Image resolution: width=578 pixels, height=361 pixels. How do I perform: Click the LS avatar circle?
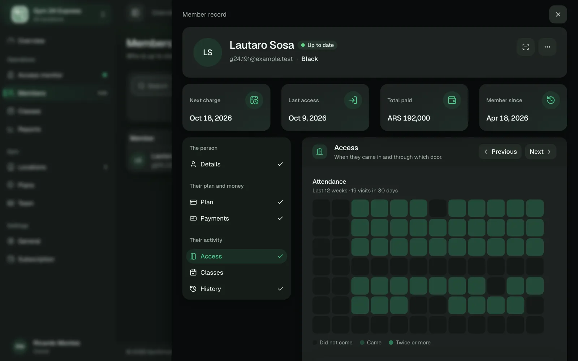coord(208,52)
